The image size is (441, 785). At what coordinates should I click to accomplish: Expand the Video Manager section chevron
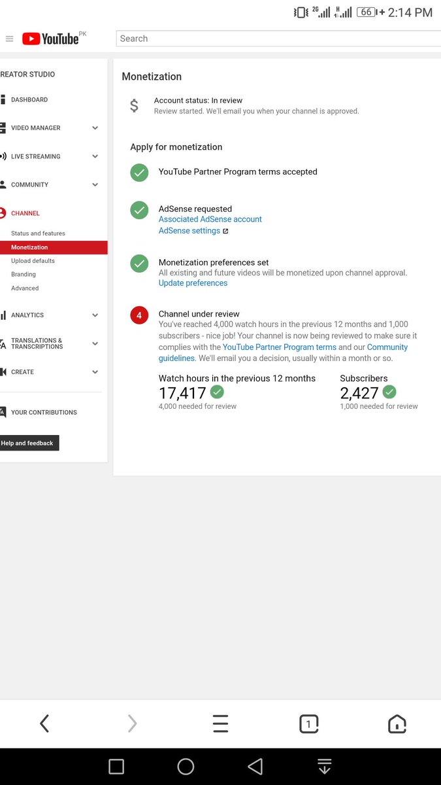coord(95,128)
